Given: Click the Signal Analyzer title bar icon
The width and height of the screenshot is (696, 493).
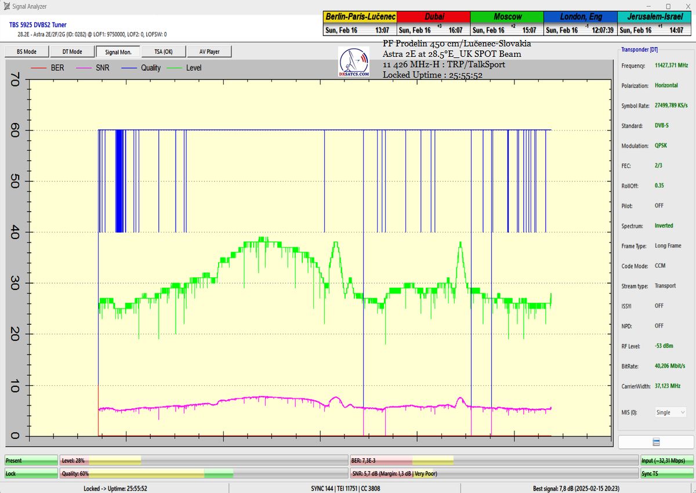Looking at the screenshot, I should coord(6,6).
